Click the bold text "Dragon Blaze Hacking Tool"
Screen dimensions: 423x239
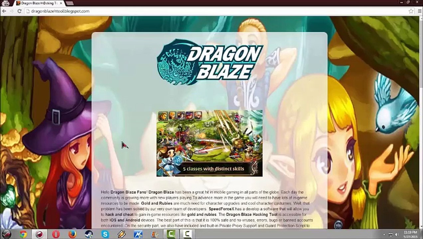[251, 214]
